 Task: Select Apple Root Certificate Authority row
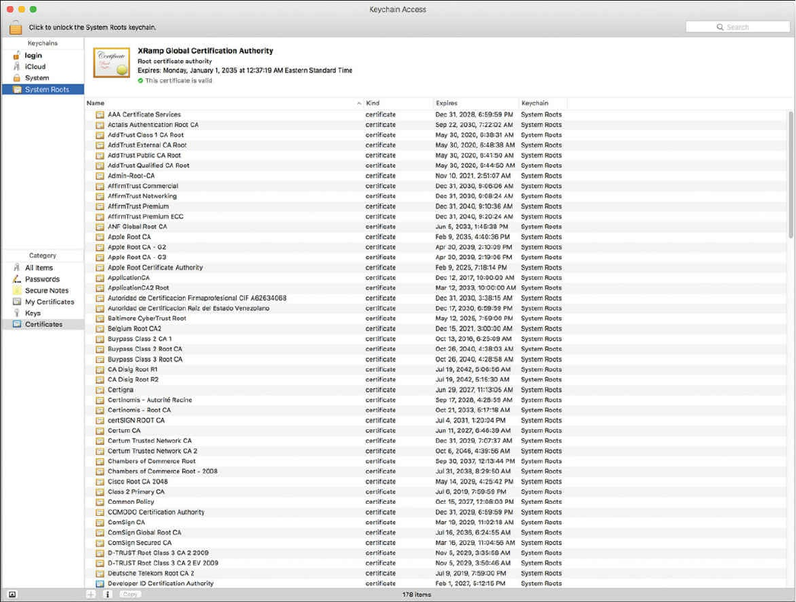(x=436, y=267)
